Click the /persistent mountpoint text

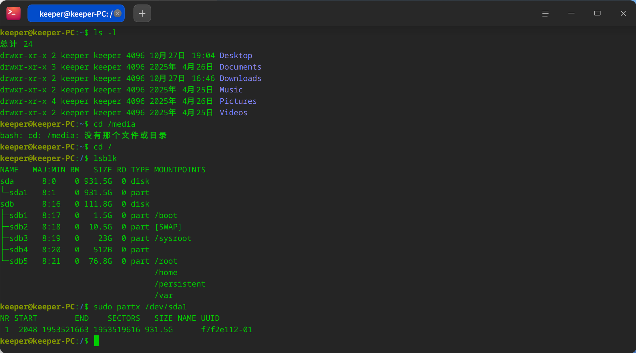[180, 284]
